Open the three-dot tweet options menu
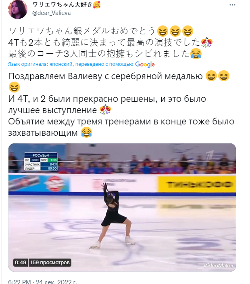250x284 pixels. tap(232, 5)
